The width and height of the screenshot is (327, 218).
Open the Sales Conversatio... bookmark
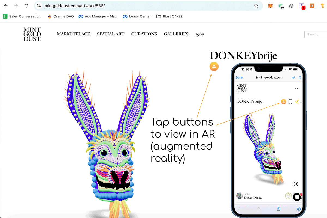pyautogui.click(x=22, y=16)
